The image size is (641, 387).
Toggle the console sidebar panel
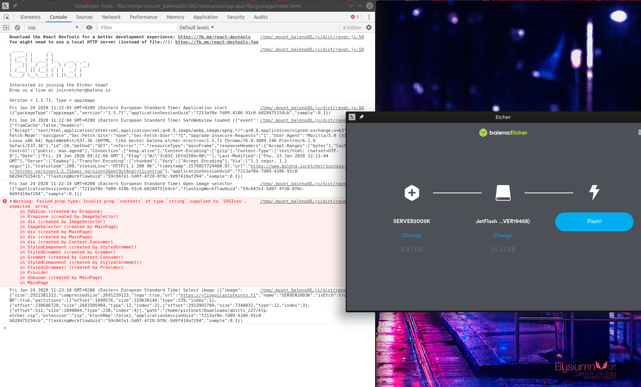(x=5, y=27)
